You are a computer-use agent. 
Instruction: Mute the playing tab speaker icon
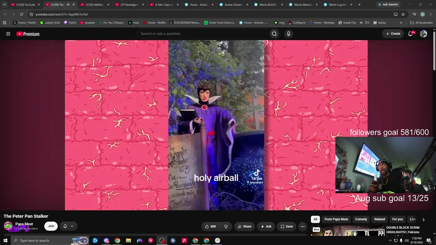(68, 5)
